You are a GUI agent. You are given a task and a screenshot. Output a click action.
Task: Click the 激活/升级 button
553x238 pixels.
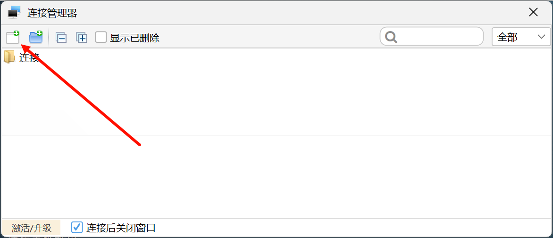coord(31,228)
